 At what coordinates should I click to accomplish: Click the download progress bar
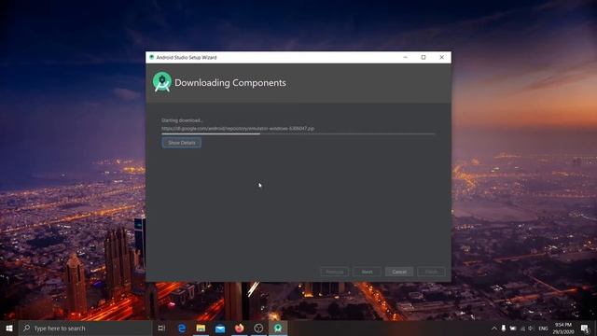298,133
